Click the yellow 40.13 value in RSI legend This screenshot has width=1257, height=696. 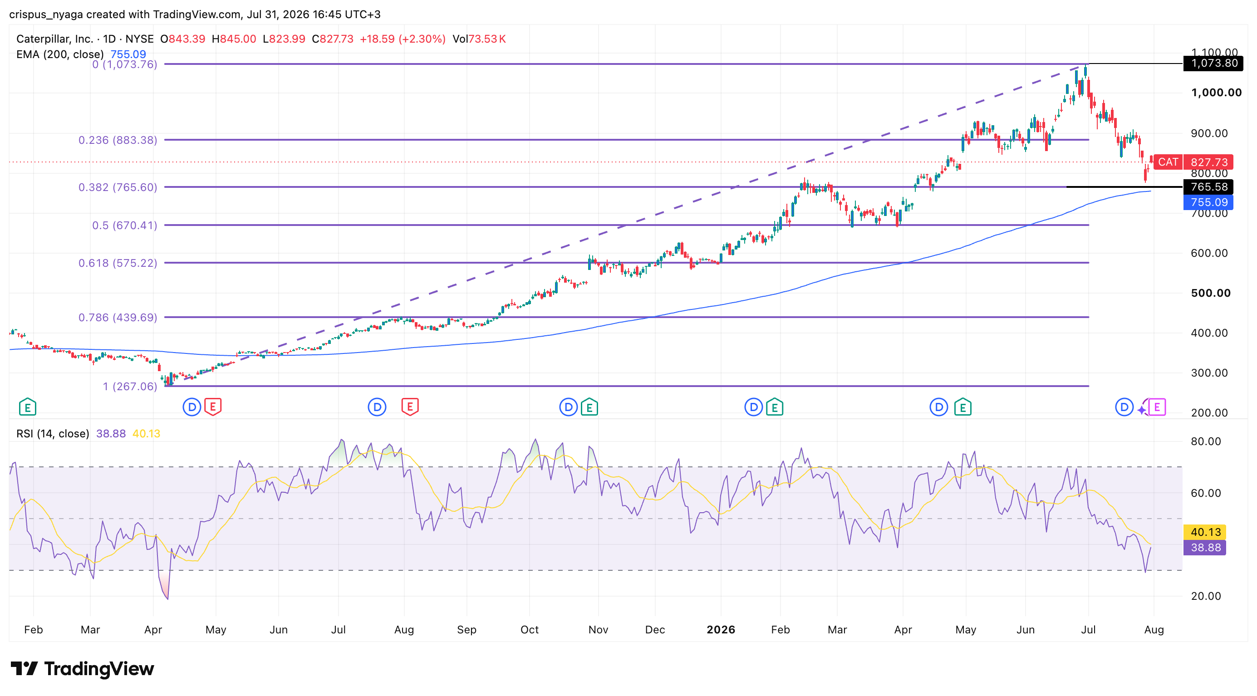click(147, 434)
